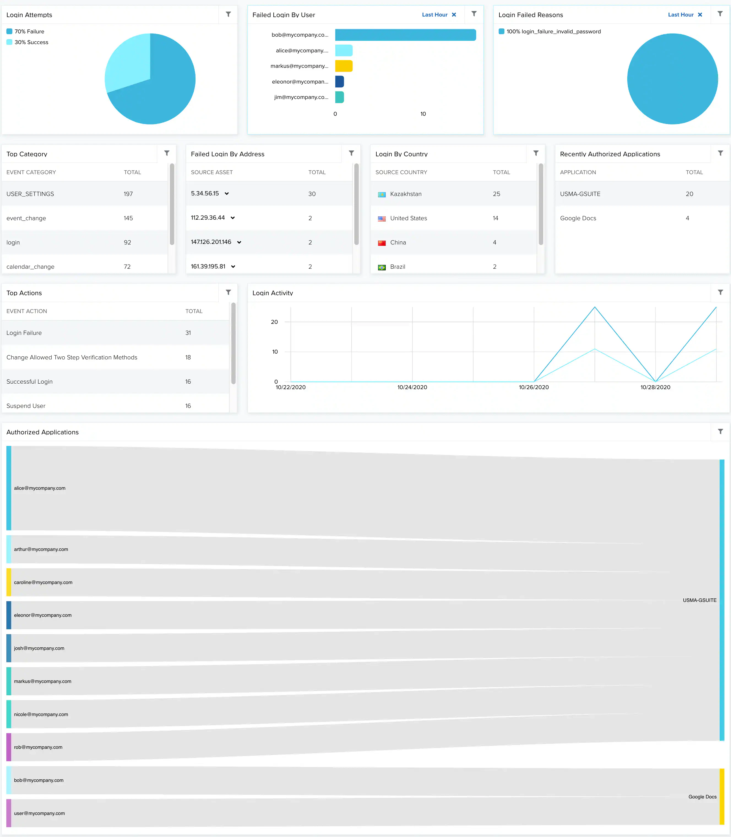This screenshot has height=837, width=731.
Task: Filter the Authorized Applications chart
Action: [720, 432]
